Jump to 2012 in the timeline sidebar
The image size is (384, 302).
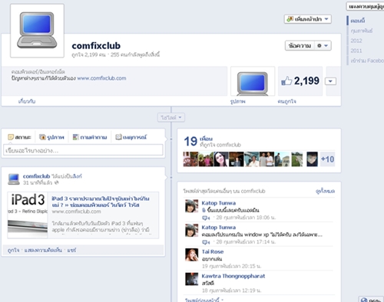pyautogui.click(x=356, y=41)
